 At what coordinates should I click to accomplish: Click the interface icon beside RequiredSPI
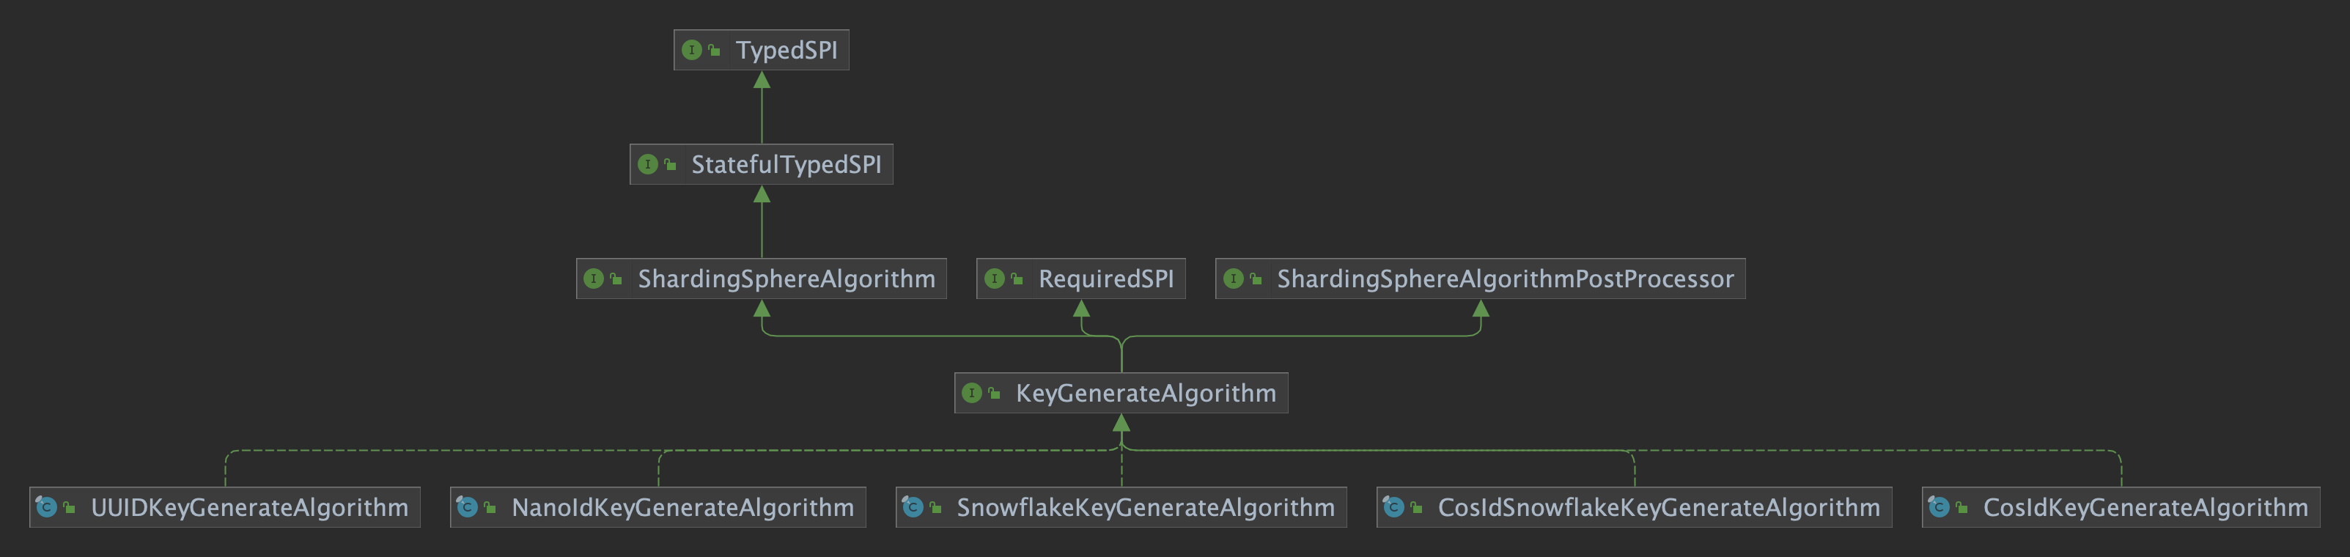(x=995, y=279)
